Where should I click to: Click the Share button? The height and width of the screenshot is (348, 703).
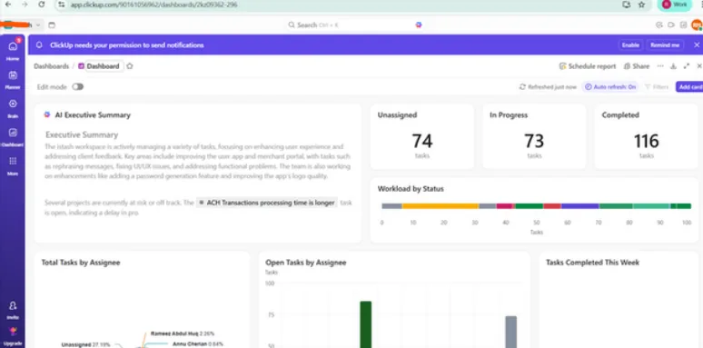coord(637,66)
